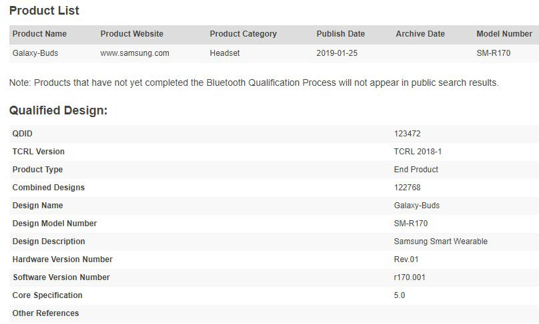Click the SM-R170 model number in product list

pyautogui.click(x=493, y=53)
